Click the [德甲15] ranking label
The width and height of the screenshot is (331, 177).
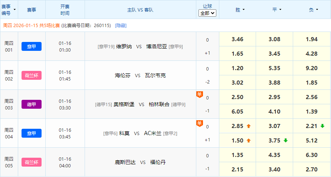(104, 105)
